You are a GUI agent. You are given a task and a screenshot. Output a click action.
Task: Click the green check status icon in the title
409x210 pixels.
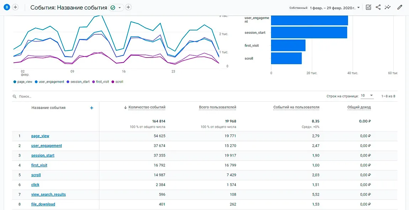click(113, 7)
